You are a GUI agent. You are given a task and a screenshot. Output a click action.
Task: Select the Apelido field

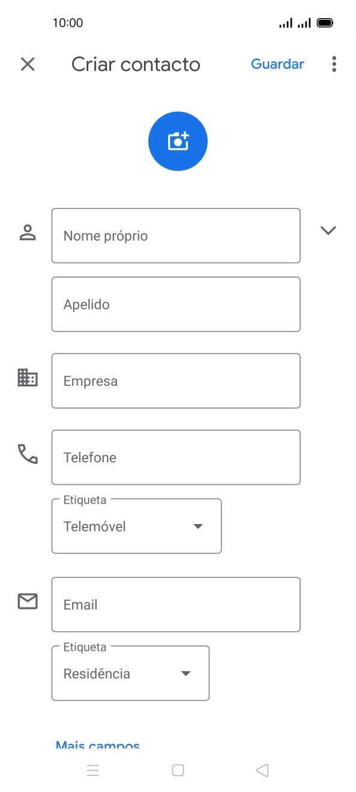175,304
